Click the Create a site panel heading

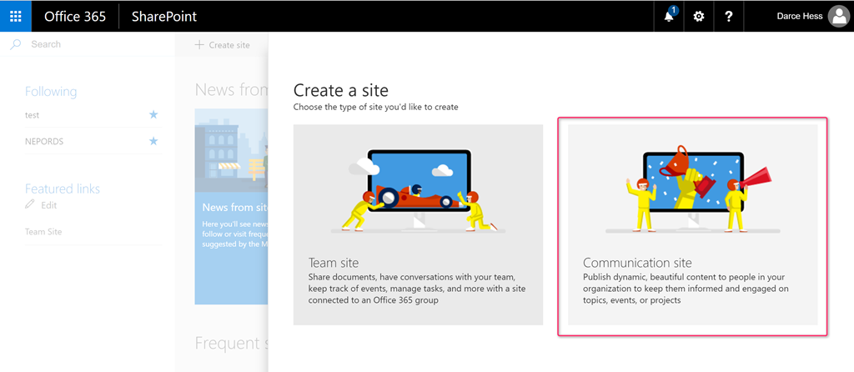point(341,90)
